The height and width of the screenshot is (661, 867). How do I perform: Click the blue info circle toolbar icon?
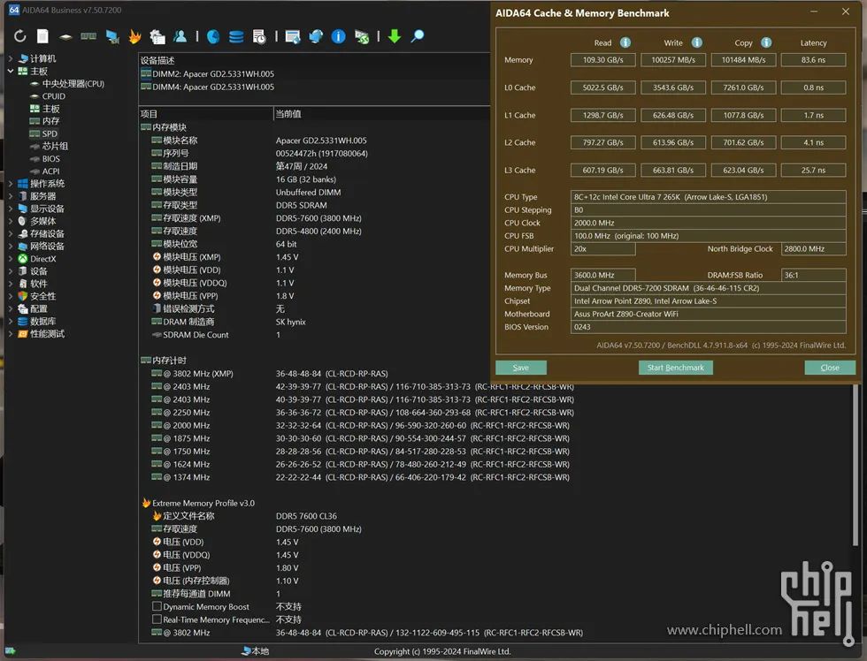pos(338,36)
